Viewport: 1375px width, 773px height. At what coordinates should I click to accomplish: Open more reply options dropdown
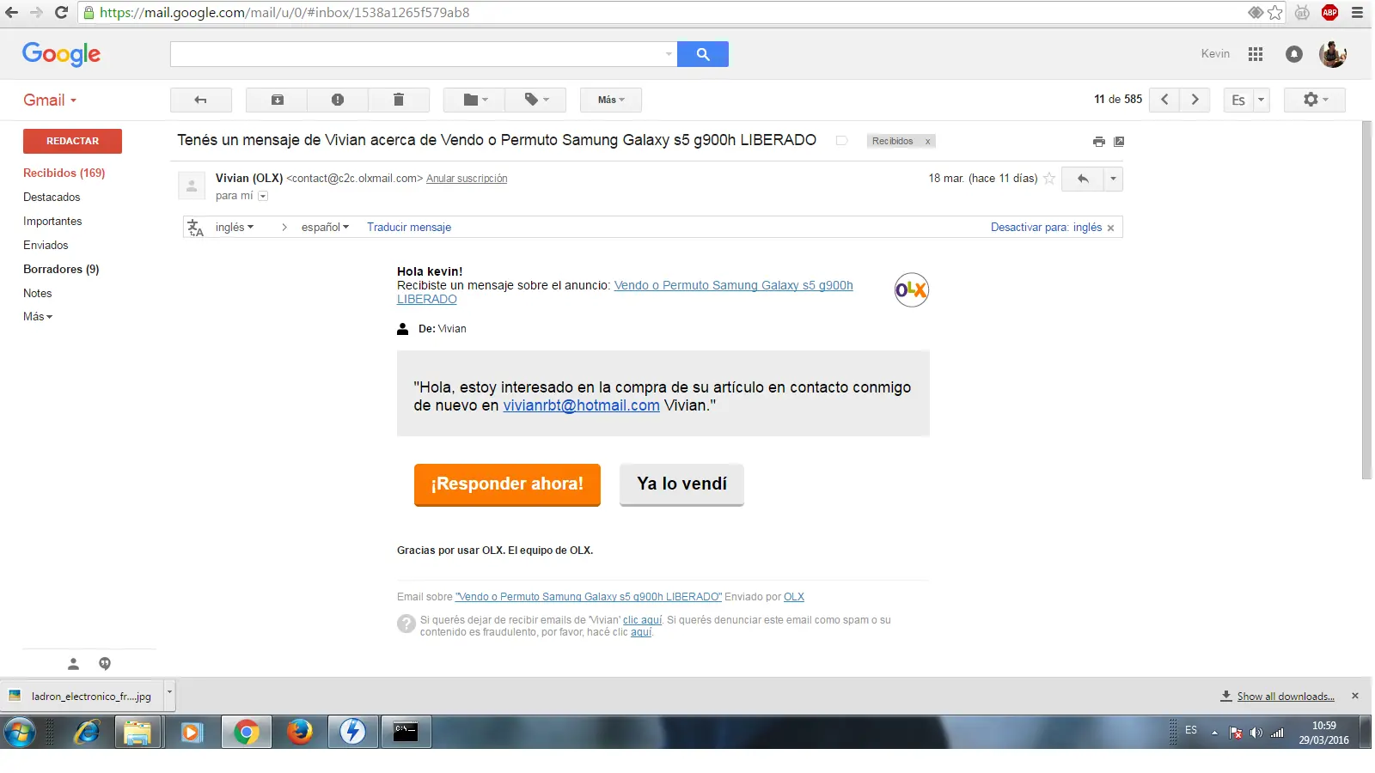coord(1113,179)
